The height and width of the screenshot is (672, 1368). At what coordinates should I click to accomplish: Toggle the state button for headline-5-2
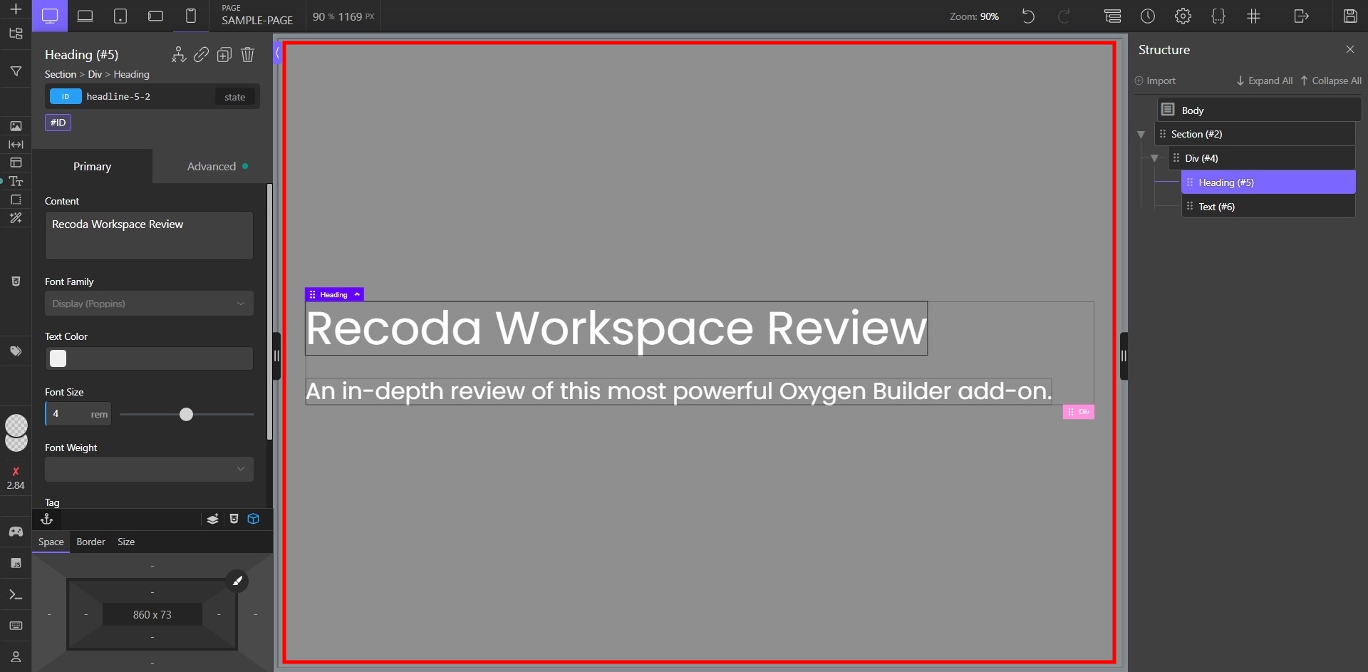(234, 96)
